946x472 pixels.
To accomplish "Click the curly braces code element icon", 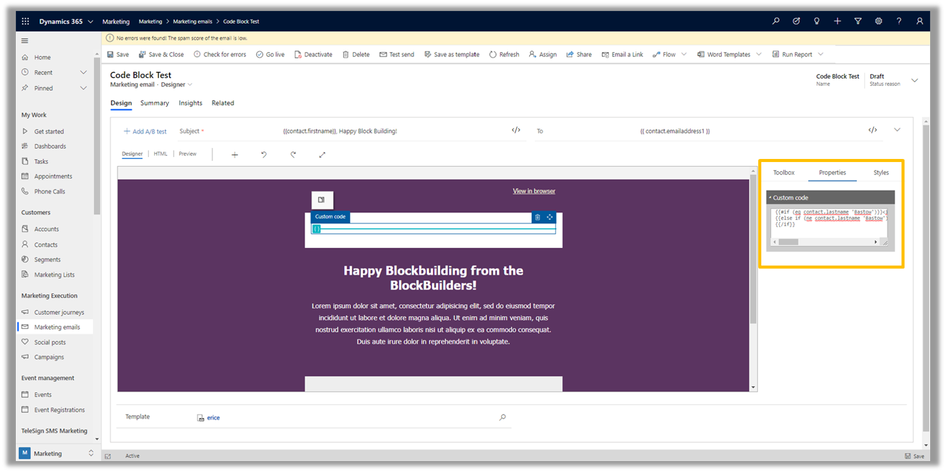I will click(x=317, y=229).
